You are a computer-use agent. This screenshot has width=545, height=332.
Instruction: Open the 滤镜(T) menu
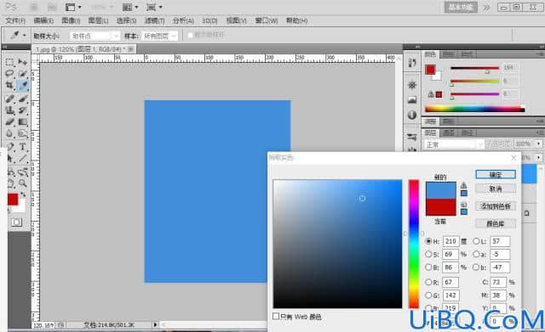pos(155,20)
